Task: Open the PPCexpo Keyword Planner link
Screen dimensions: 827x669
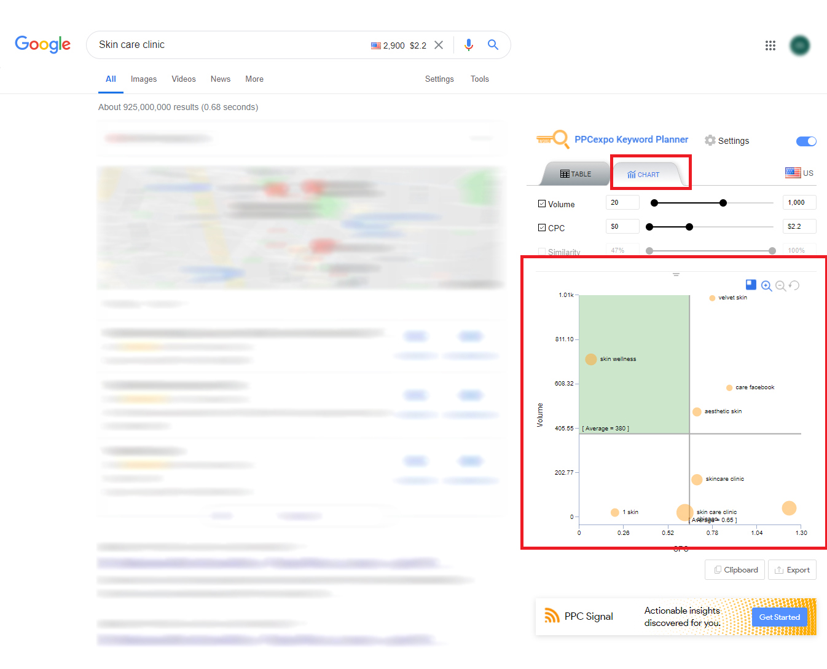Action: [x=631, y=140]
